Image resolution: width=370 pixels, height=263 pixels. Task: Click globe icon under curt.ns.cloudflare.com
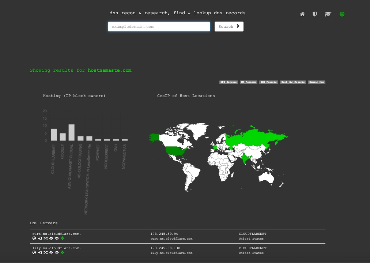point(34,238)
